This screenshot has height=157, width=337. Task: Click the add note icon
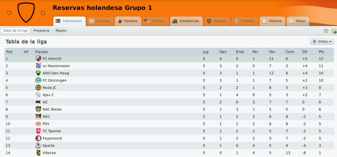tap(334, 31)
